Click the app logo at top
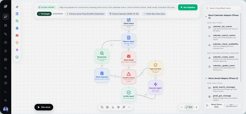This screenshot has width=246, height=114. point(6,6)
